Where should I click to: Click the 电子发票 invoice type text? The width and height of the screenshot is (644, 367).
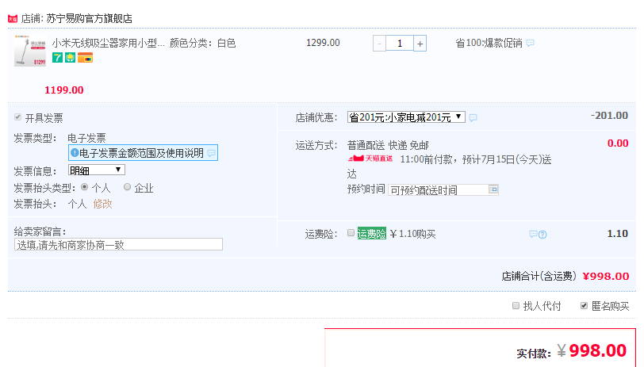click(x=86, y=138)
